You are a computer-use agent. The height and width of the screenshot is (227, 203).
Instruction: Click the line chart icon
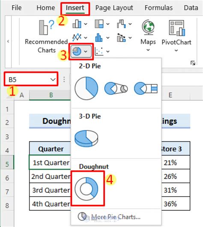click(x=77, y=38)
